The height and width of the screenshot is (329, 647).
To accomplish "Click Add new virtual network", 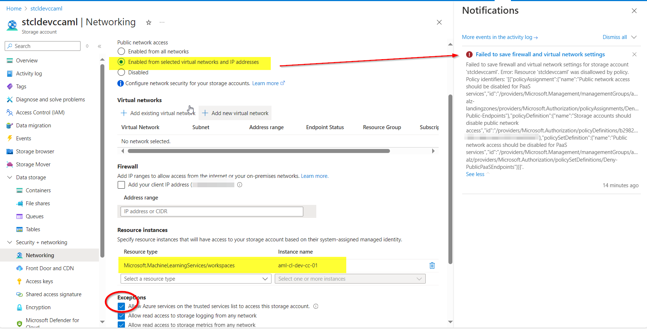I will click(235, 113).
